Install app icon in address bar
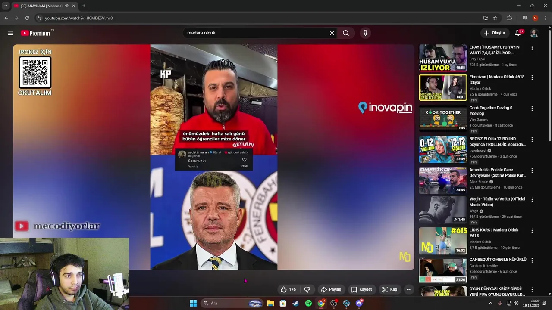552x310 pixels. pos(486,18)
